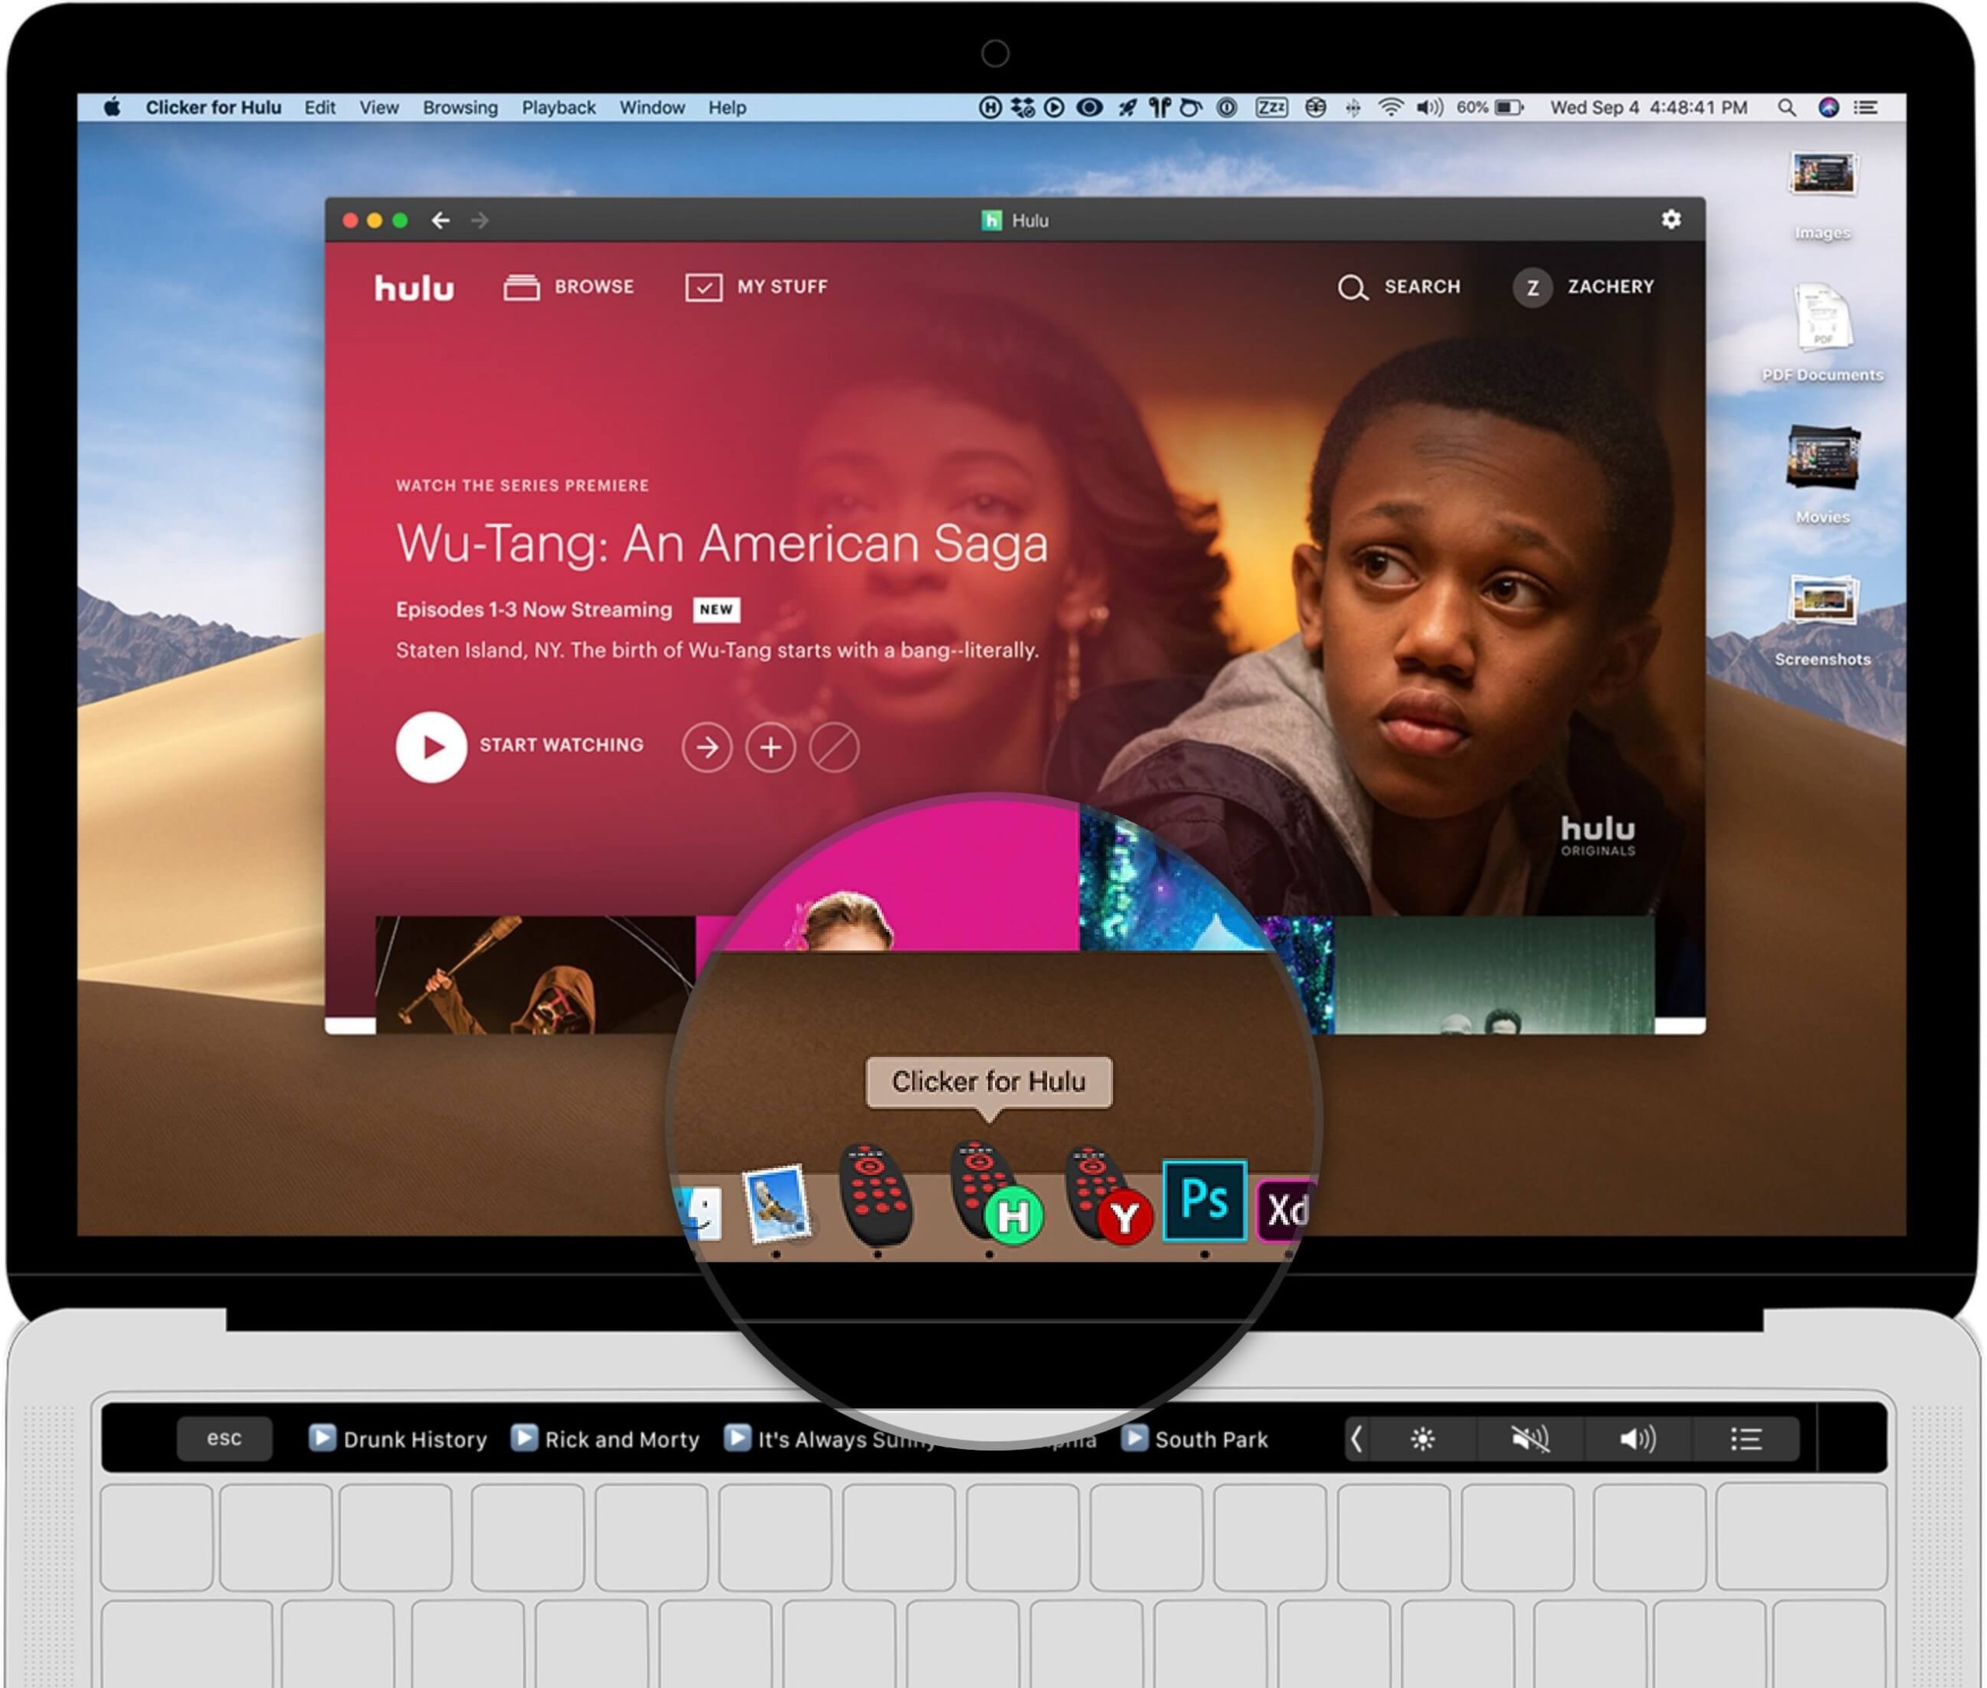This screenshot has width=1987, height=1688.
Task: Click SEARCH in Hulu header
Action: 1399,287
